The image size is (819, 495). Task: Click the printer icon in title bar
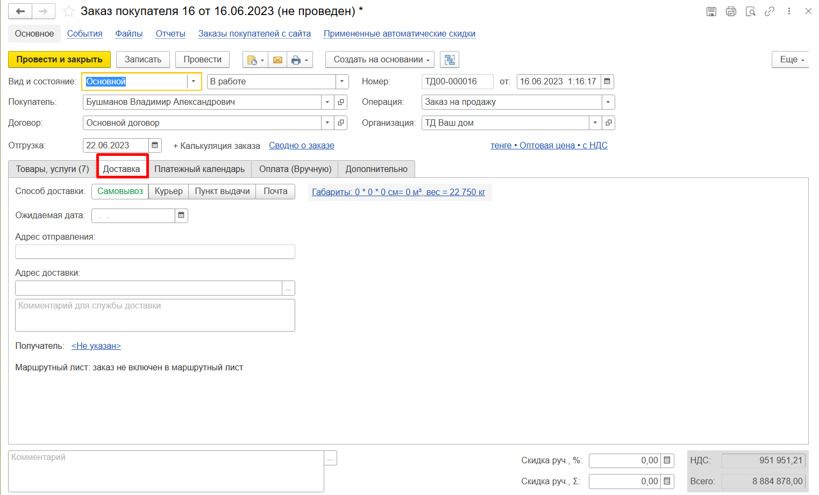[x=731, y=11]
